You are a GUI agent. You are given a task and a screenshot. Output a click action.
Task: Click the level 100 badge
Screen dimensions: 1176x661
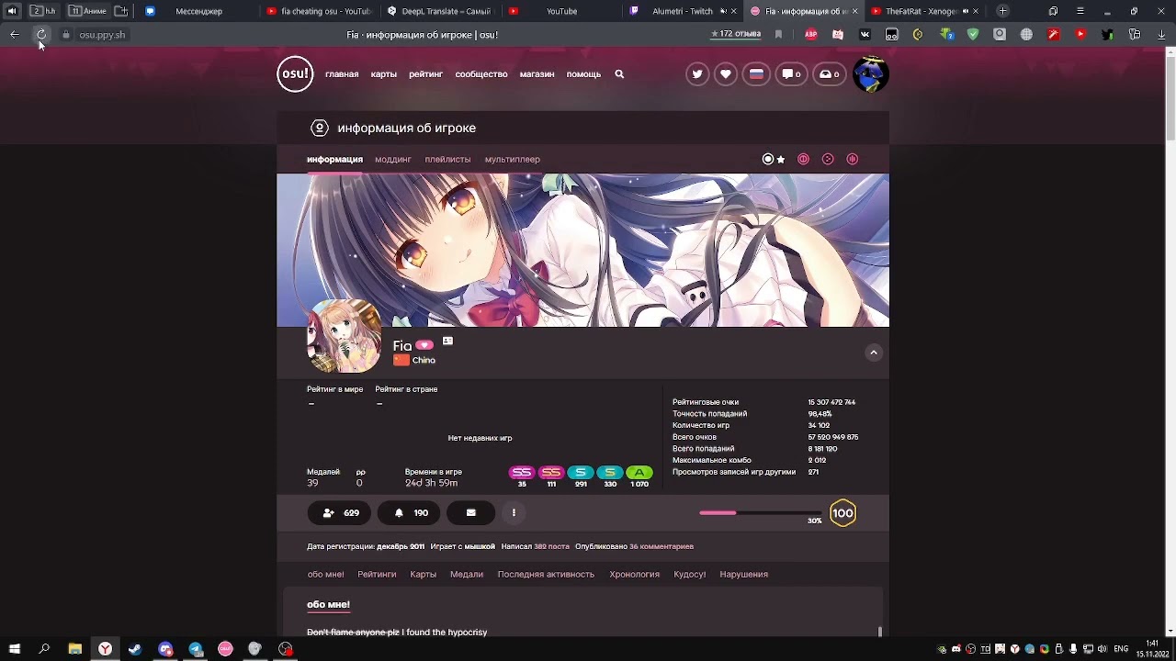(842, 513)
